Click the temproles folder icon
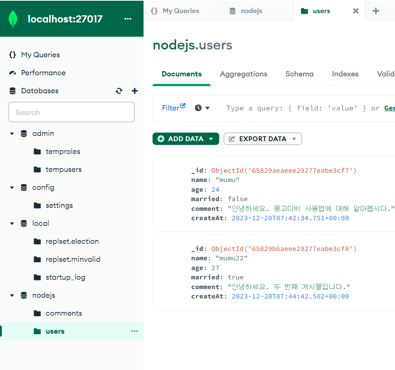 pos(37,152)
